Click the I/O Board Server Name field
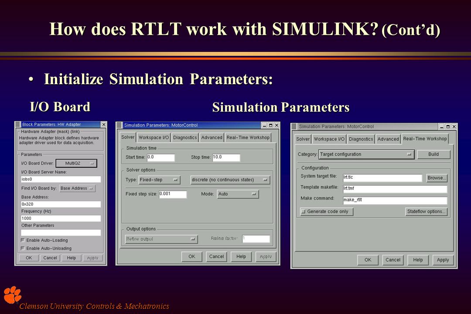This screenshot has width=471, height=314. pyautogui.click(x=61, y=179)
